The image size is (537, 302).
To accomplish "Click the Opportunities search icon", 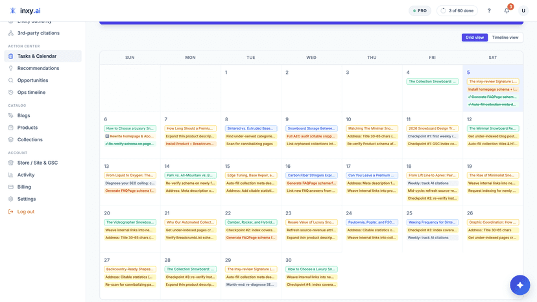I will (x=10, y=80).
